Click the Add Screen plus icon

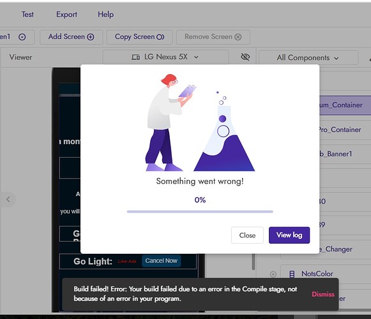(91, 37)
